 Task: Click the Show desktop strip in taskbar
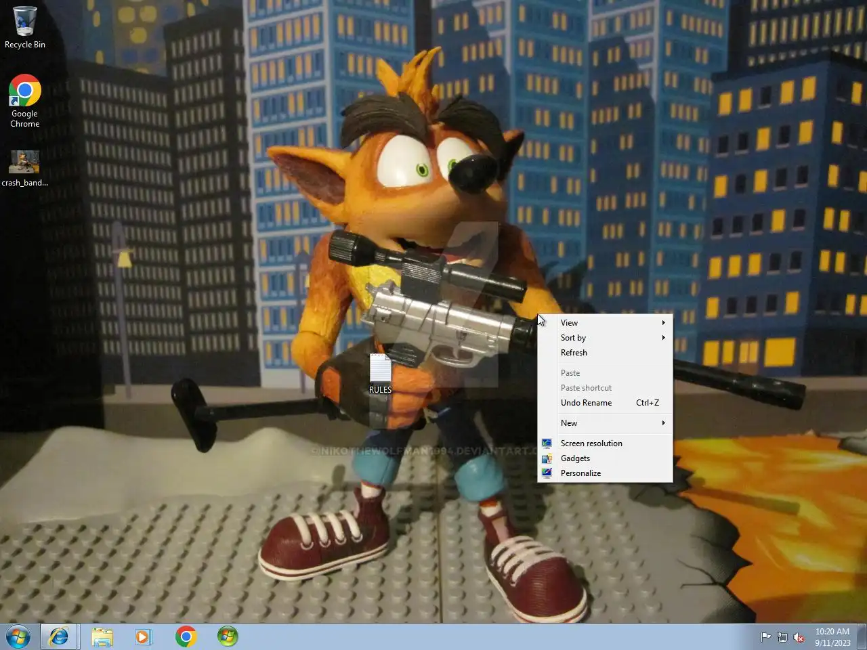tap(862, 636)
